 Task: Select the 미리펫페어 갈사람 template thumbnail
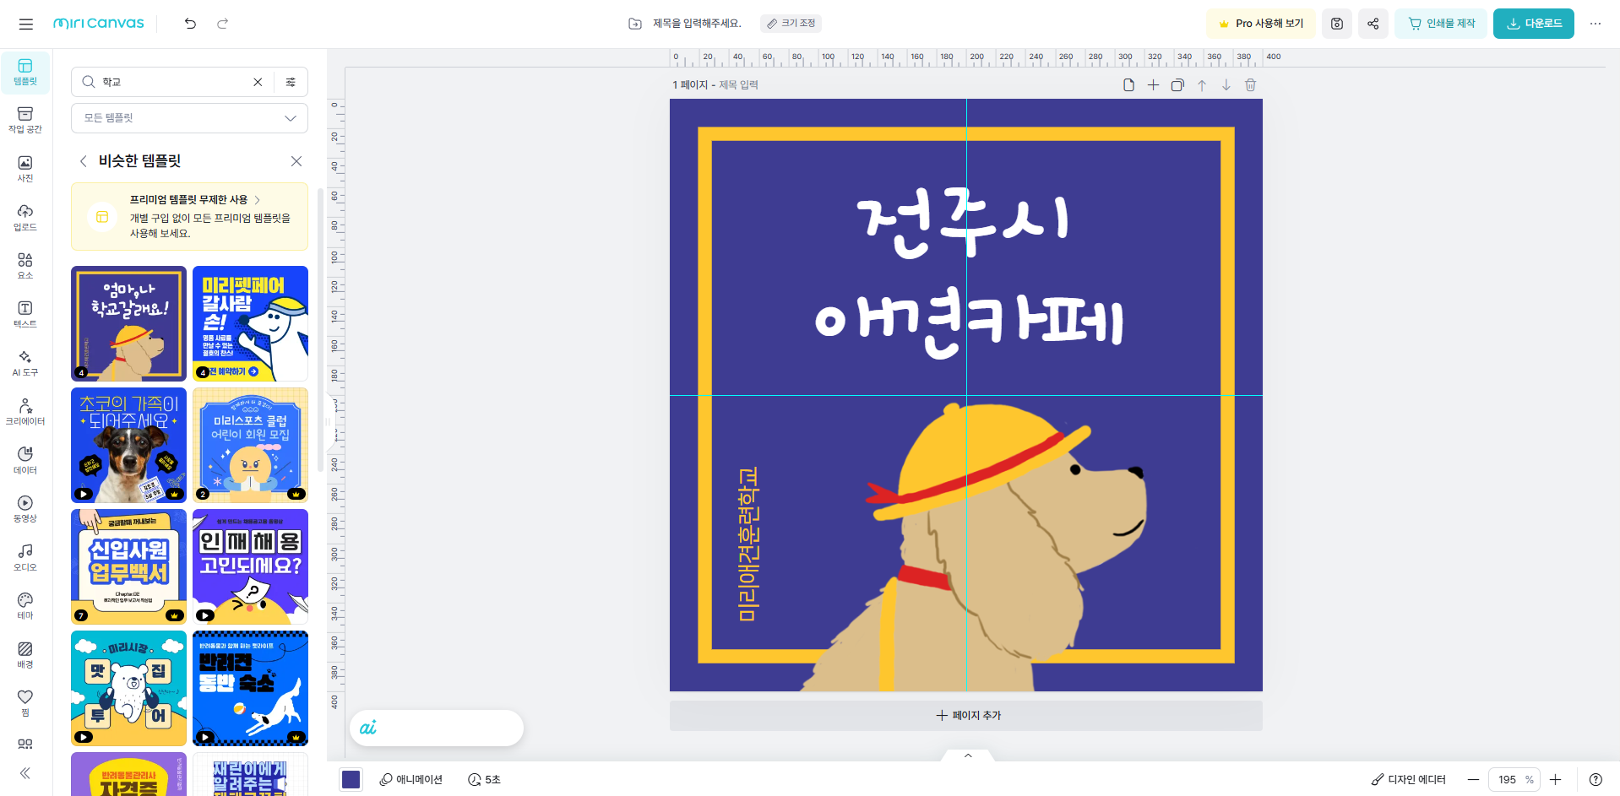250,323
